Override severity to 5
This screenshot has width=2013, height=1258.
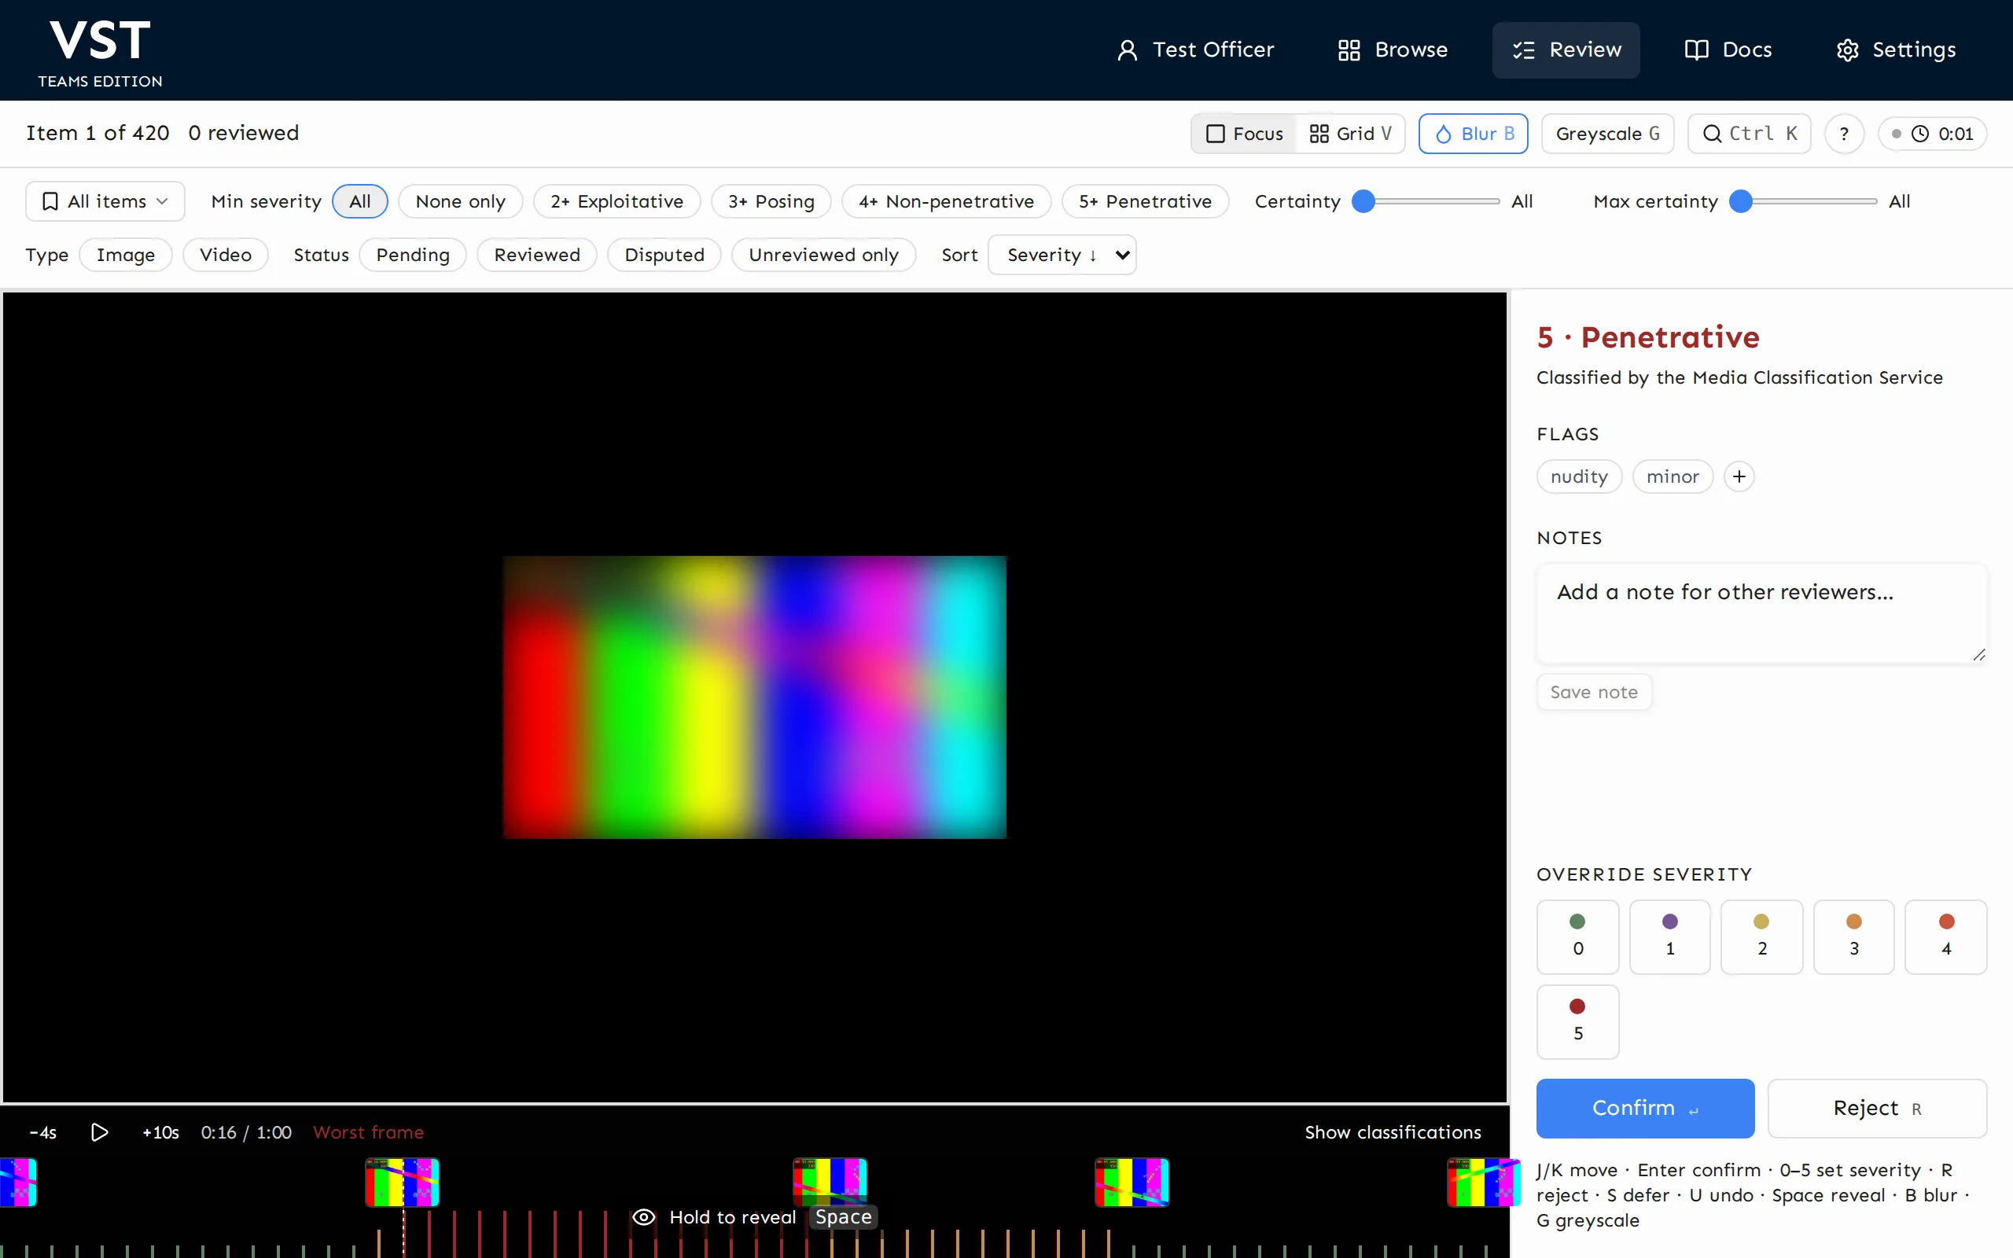(x=1577, y=1021)
